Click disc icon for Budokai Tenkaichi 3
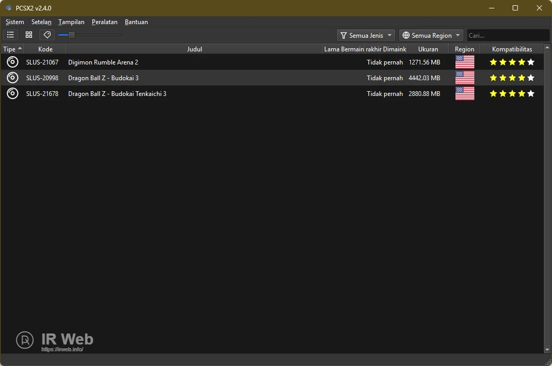This screenshot has width=552, height=366. pyautogui.click(x=12, y=94)
